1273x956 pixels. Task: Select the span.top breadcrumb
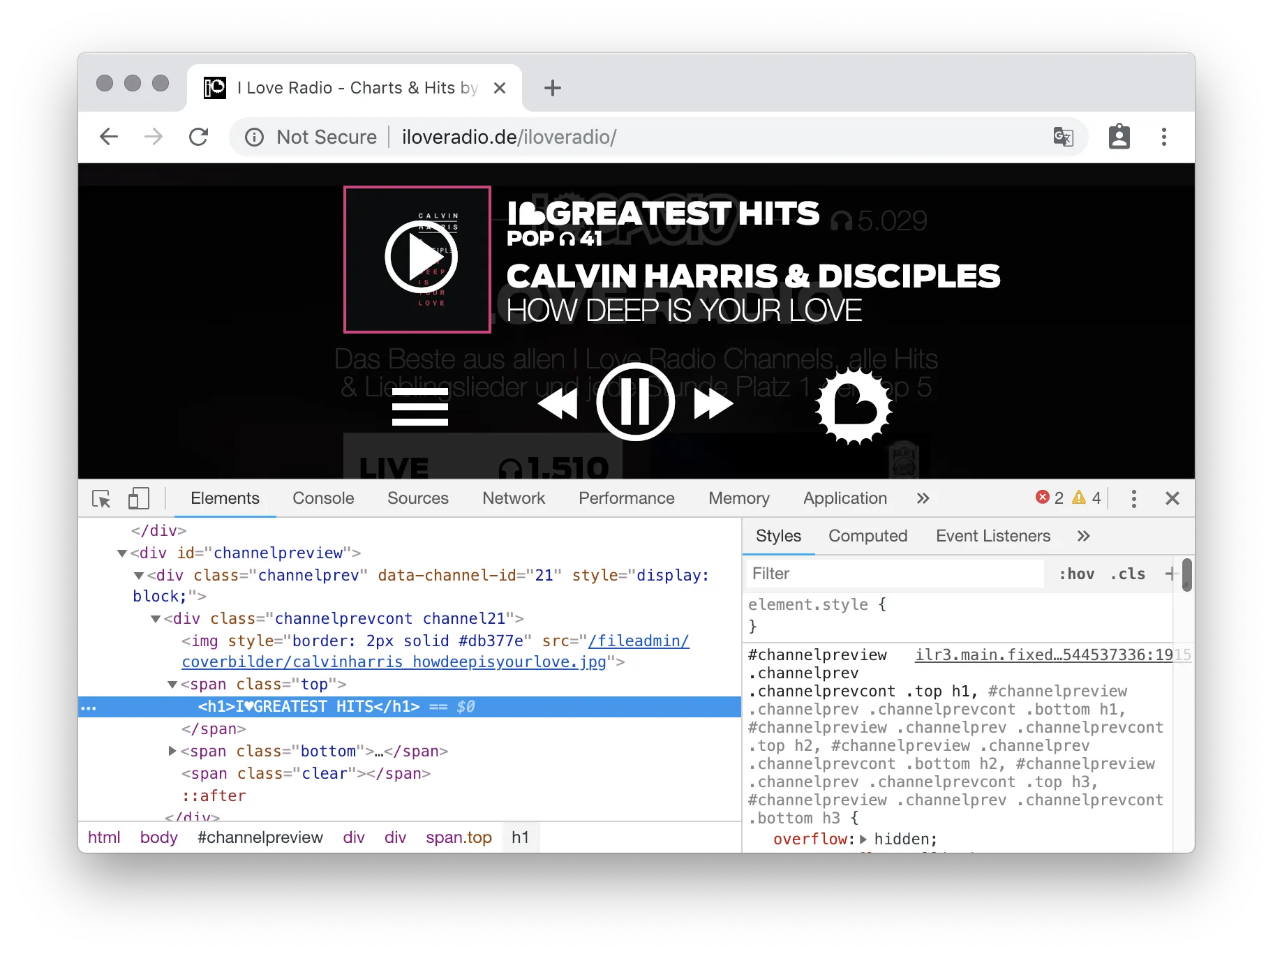point(459,837)
